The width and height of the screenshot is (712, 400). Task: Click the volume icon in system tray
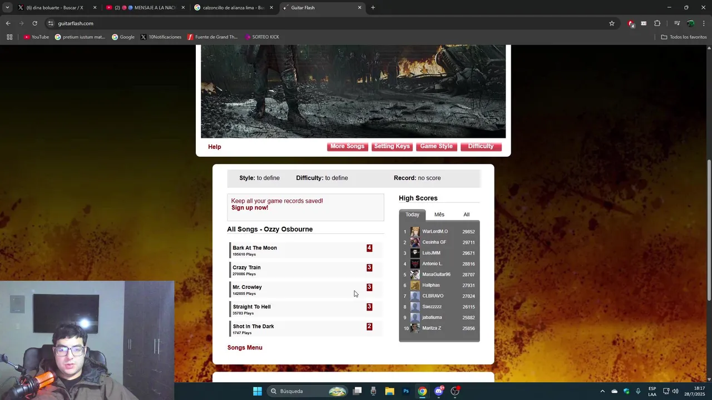pyautogui.click(x=675, y=391)
